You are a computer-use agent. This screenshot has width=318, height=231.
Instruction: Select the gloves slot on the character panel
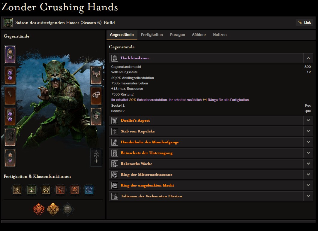tap(10, 96)
